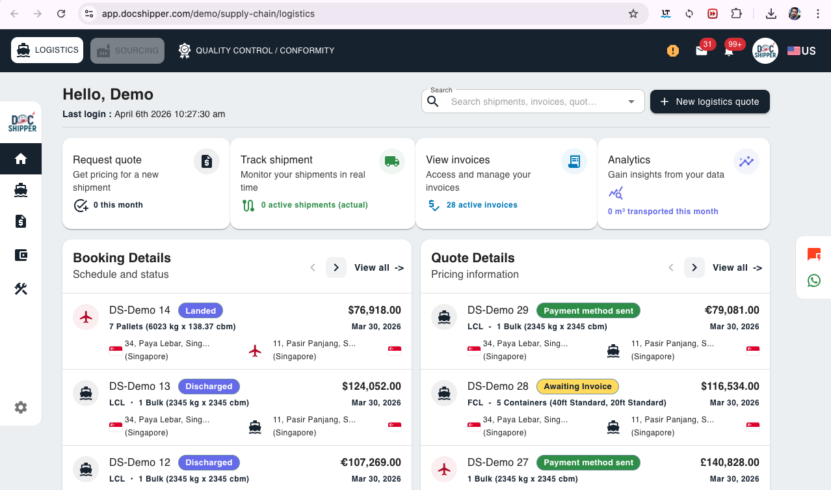831x490 pixels.
Task: Open the ship shipments icon in sidebar
Action: point(21,190)
